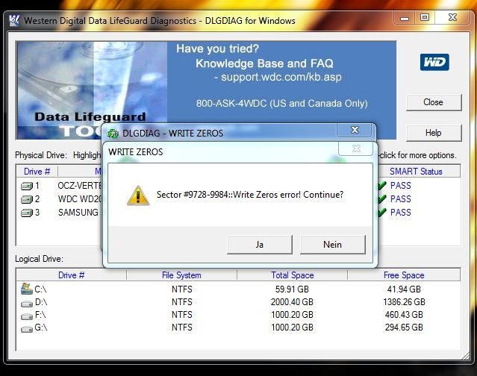Image resolution: width=477 pixels, height=376 pixels.
Task: Click the app icon in main title bar
Action: 13,20
